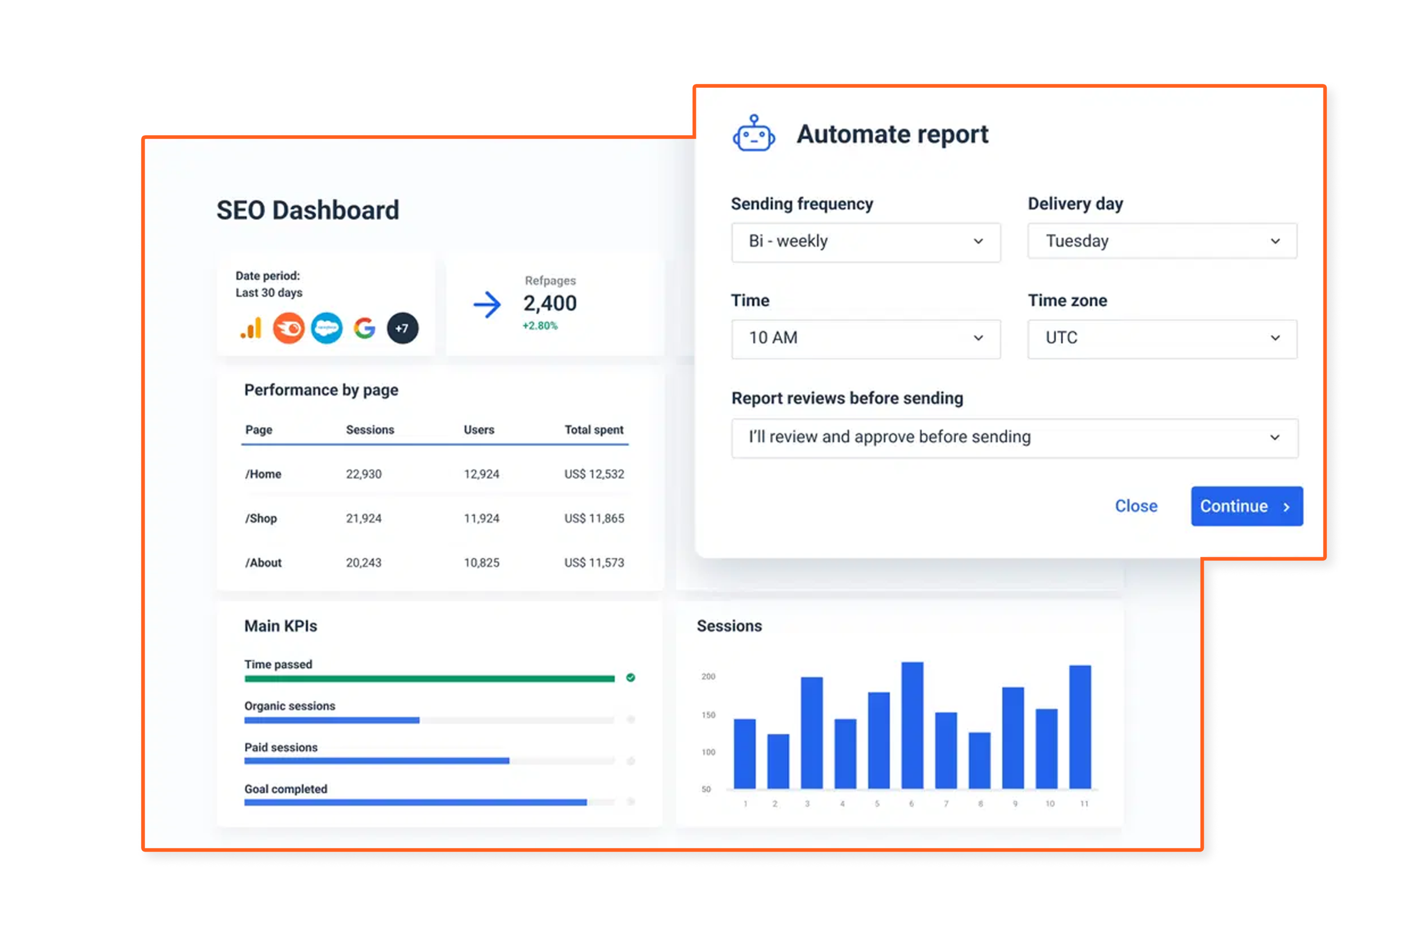Viewport: 1421px width, 947px height.
Task: Open the Delivery day Tuesday dropdown
Action: (x=1162, y=241)
